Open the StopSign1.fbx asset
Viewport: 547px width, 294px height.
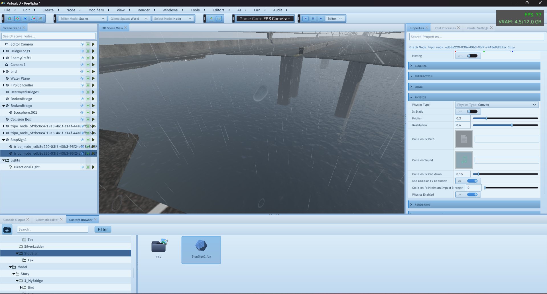pyautogui.click(x=201, y=250)
